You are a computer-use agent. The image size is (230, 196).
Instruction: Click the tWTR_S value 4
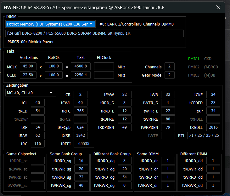168,103
